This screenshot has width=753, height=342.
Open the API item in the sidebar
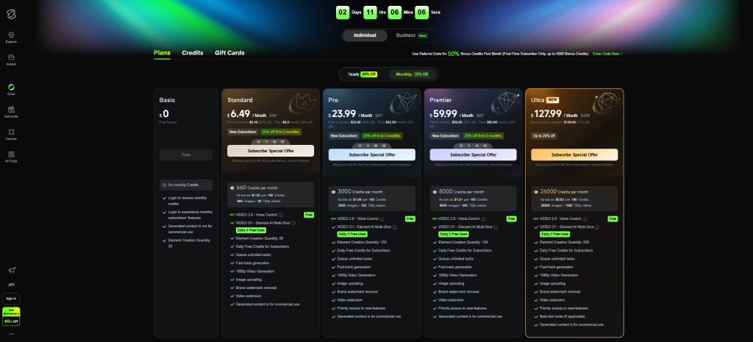tap(11, 285)
